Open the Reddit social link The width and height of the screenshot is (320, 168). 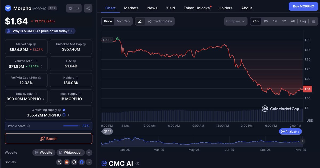[x=67, y=162]
